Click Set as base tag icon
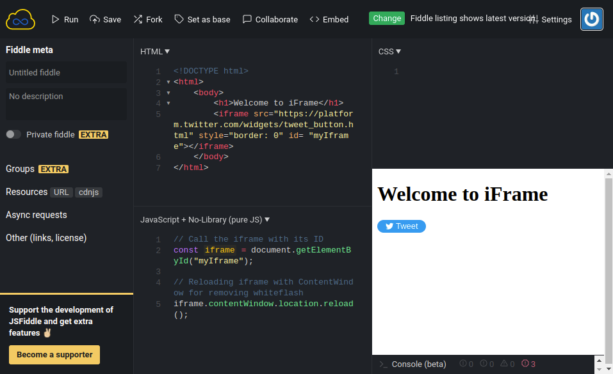The image size is (613, 374). tap(179, 19)
